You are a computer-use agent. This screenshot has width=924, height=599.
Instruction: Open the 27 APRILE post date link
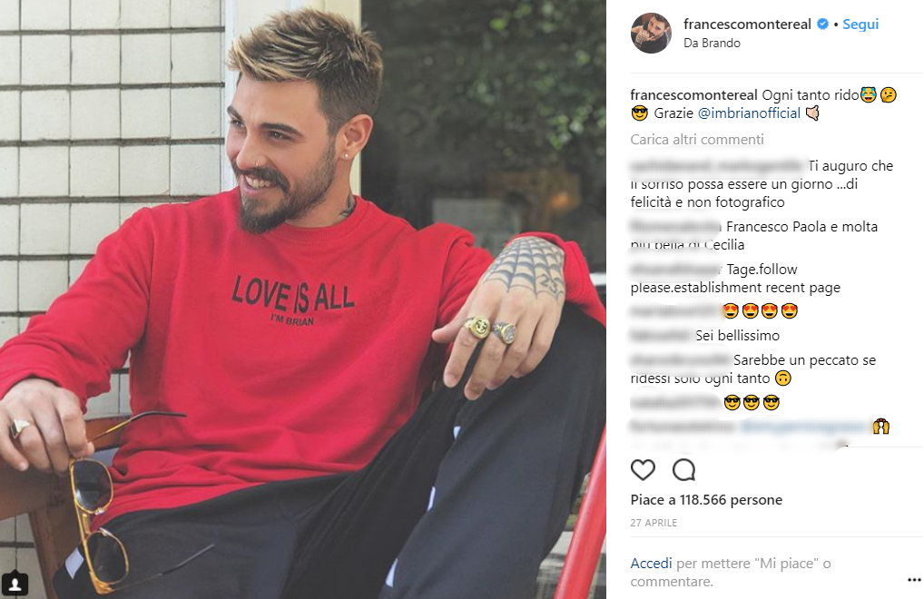click(x=654, y=523)
